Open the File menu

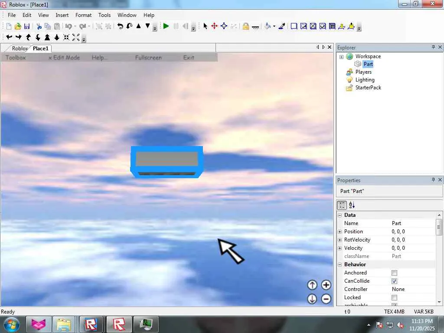pyautogui.click(x=12, y=15)
